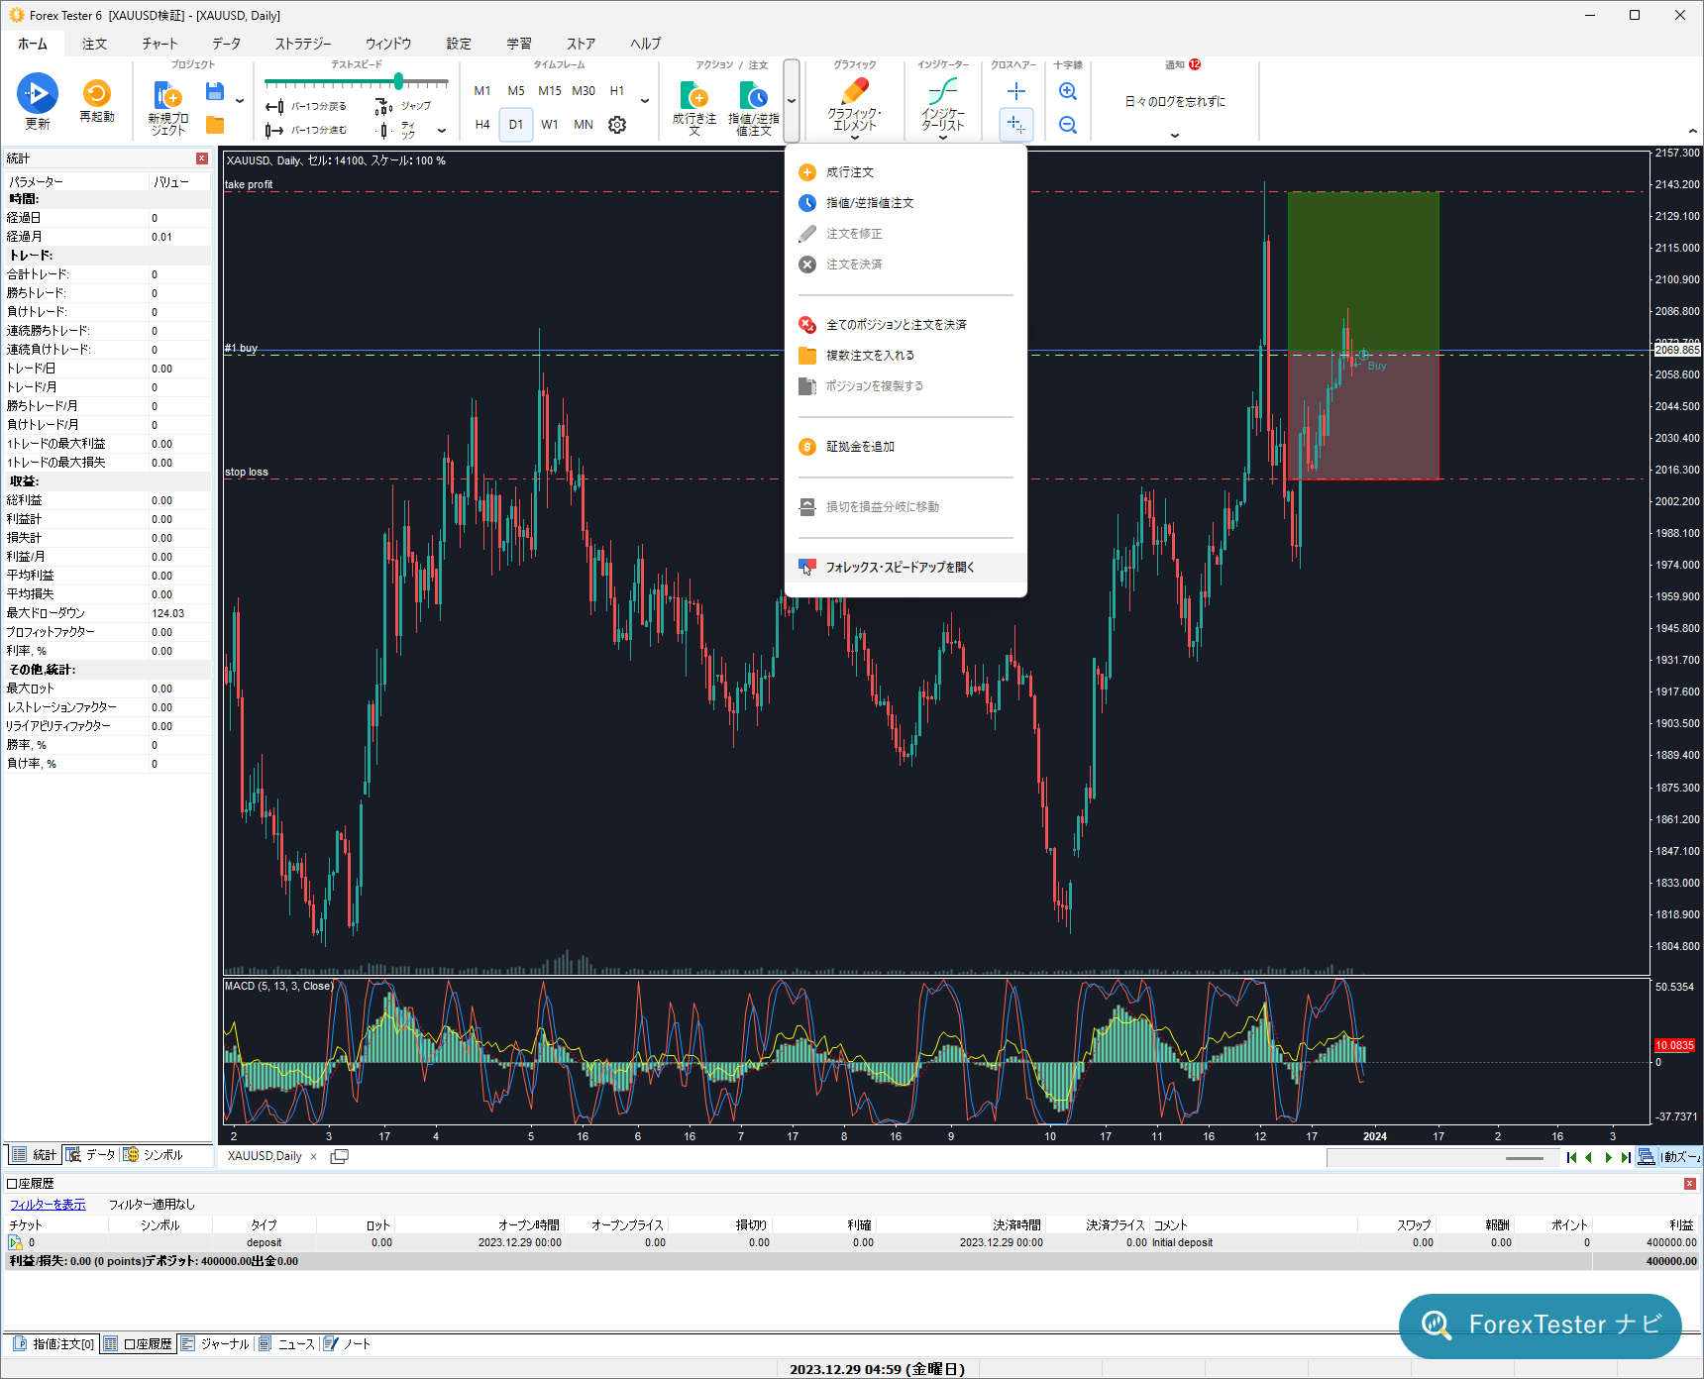Click the ティック tick icon

coord(384,130)
